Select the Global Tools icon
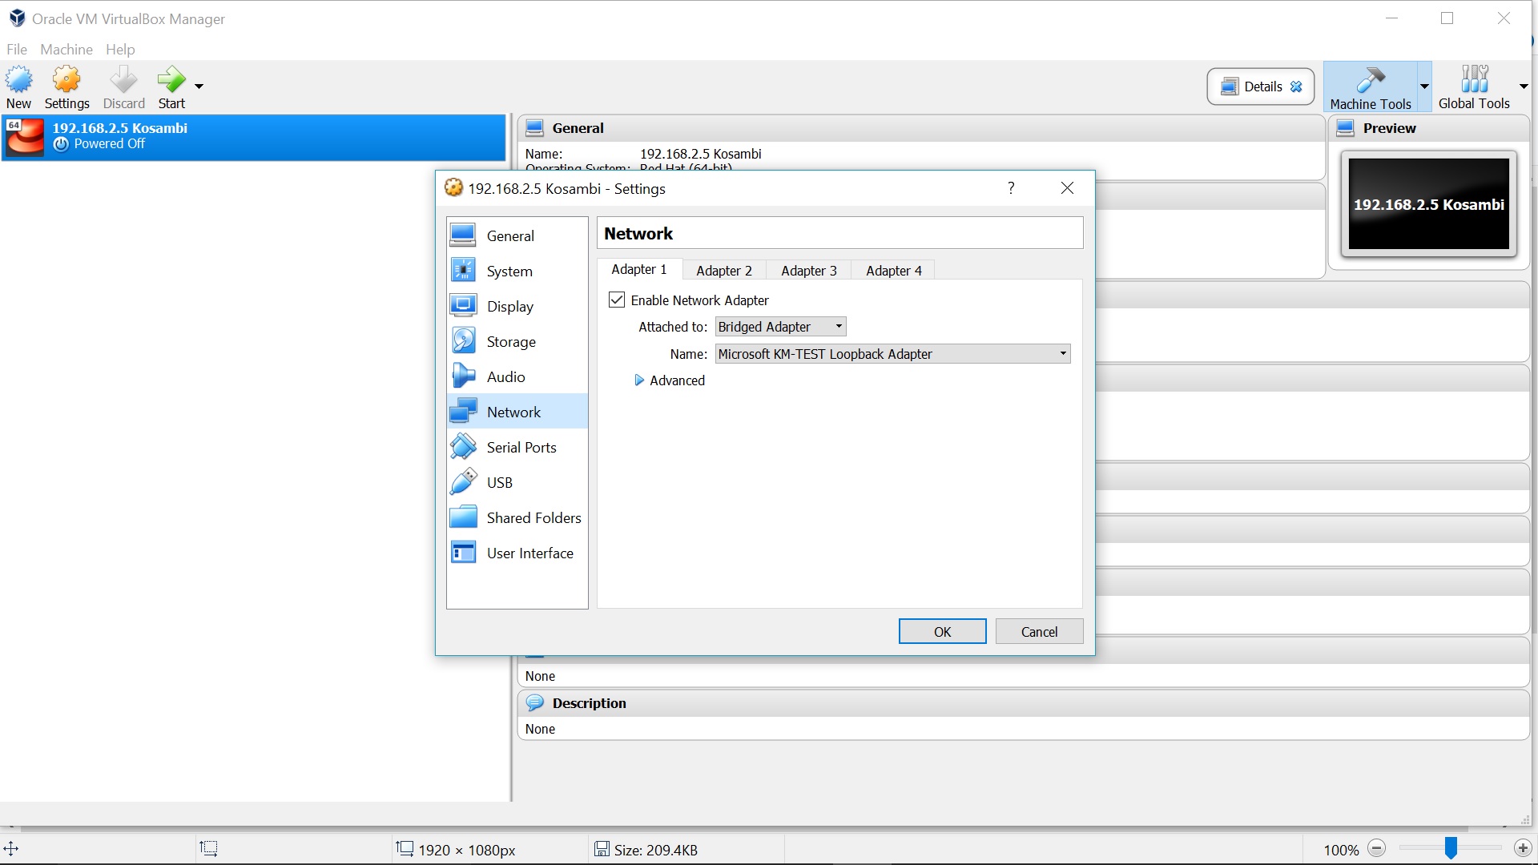1538x865 pixels. coord(1475,80)
